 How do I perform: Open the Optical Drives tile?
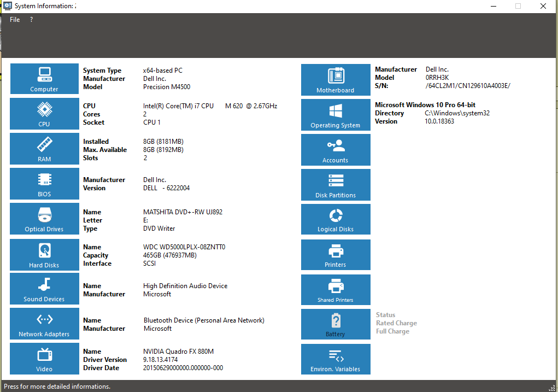click(x=44, y=219)
